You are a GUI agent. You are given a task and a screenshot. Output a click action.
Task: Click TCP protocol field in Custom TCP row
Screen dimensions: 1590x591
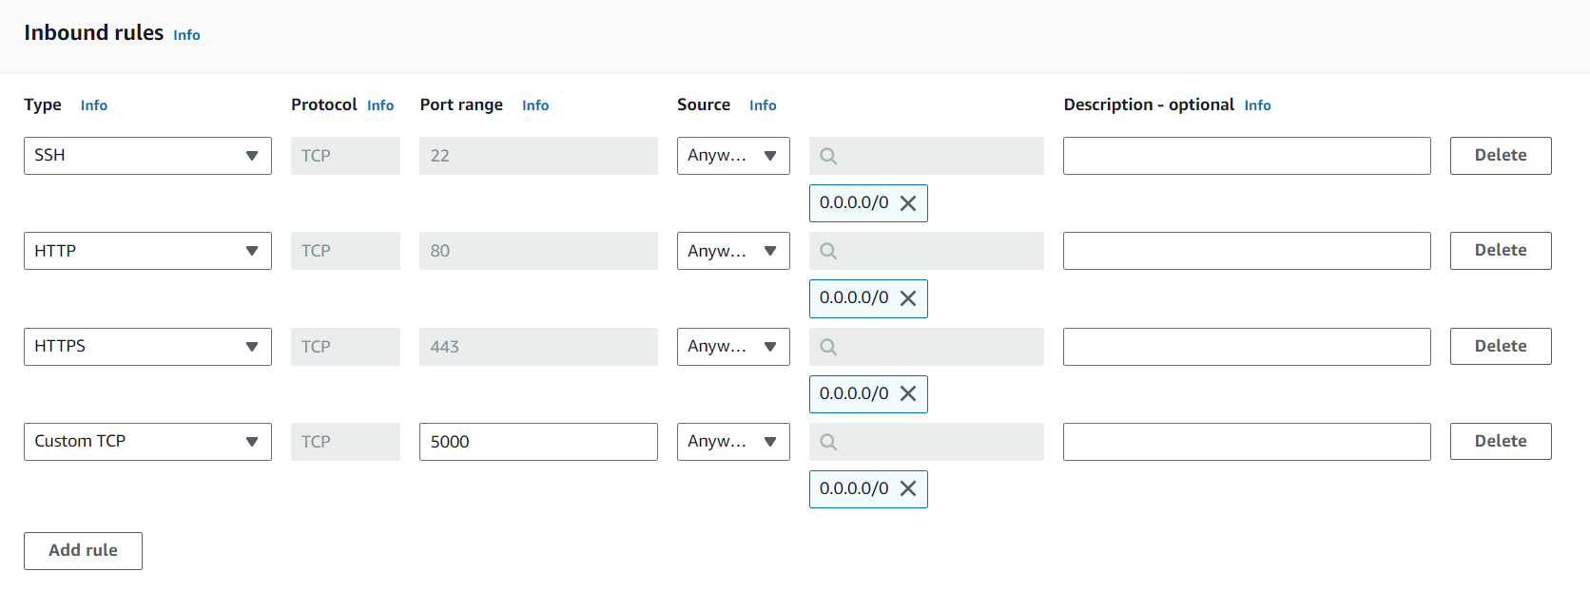(345, 442)
